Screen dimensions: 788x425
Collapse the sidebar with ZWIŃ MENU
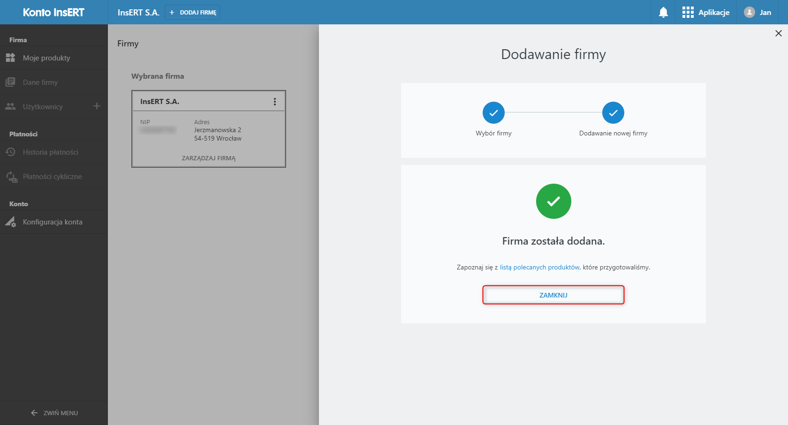(x=54, y=413)
